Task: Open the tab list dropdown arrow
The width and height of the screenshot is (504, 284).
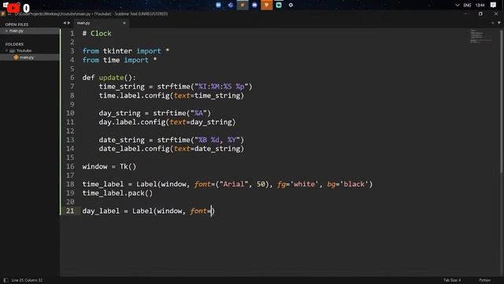Action: [x=498, y=23]
